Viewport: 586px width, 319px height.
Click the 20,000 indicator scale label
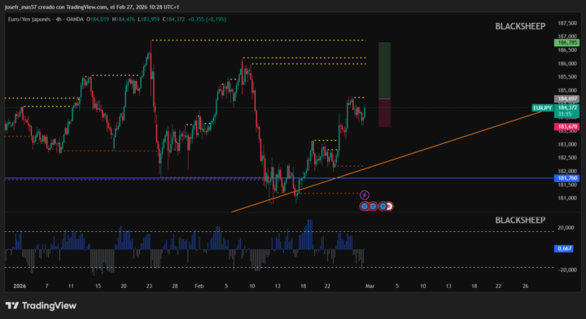coord(566,228)
